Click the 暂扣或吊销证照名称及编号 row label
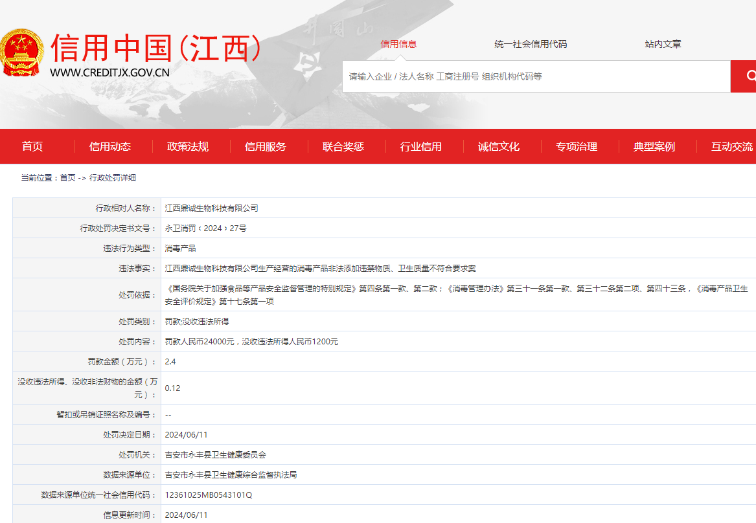 pyautogui.click(x=106, y=415)
